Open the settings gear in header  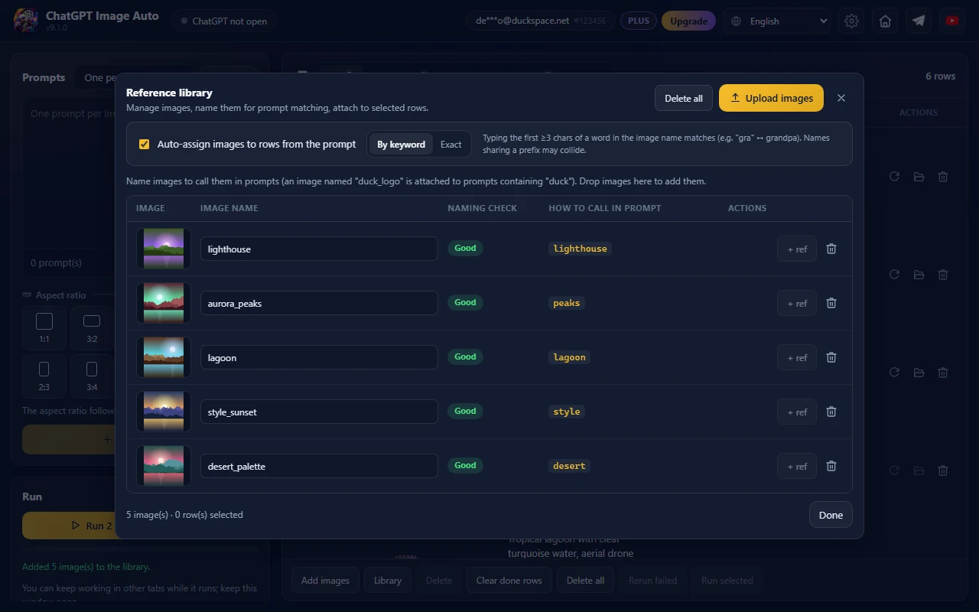[x=851, y=21]
